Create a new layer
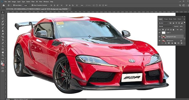 [178, 43]
